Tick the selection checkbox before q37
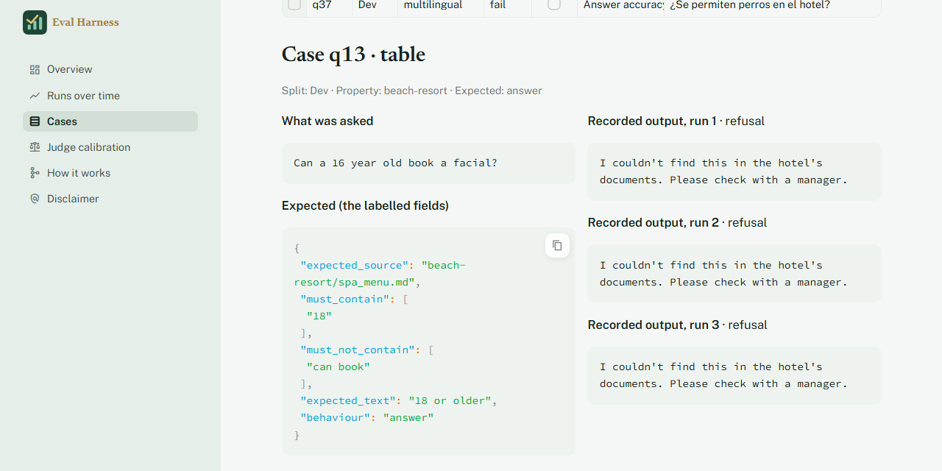This screenshot has height=471, width=942. pyautogui.click(x=294, y=4)
